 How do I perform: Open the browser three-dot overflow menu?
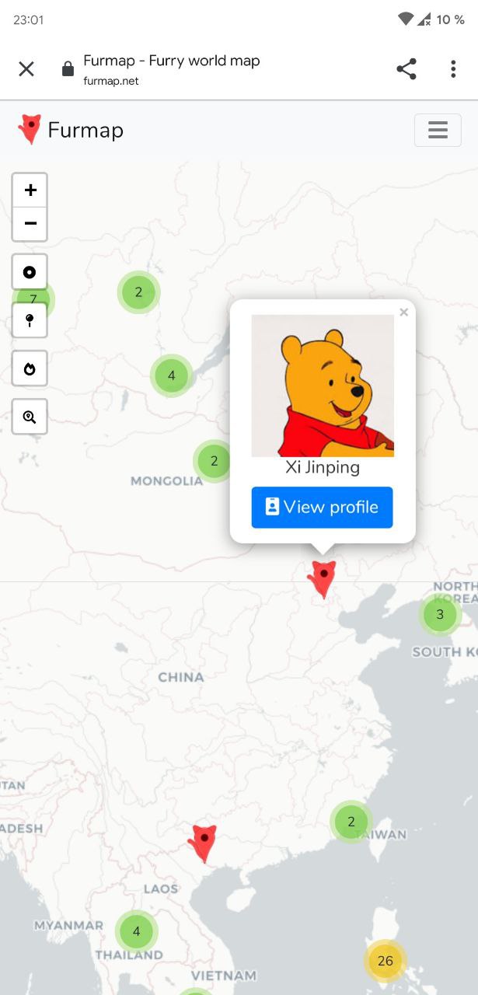[453, 68]
